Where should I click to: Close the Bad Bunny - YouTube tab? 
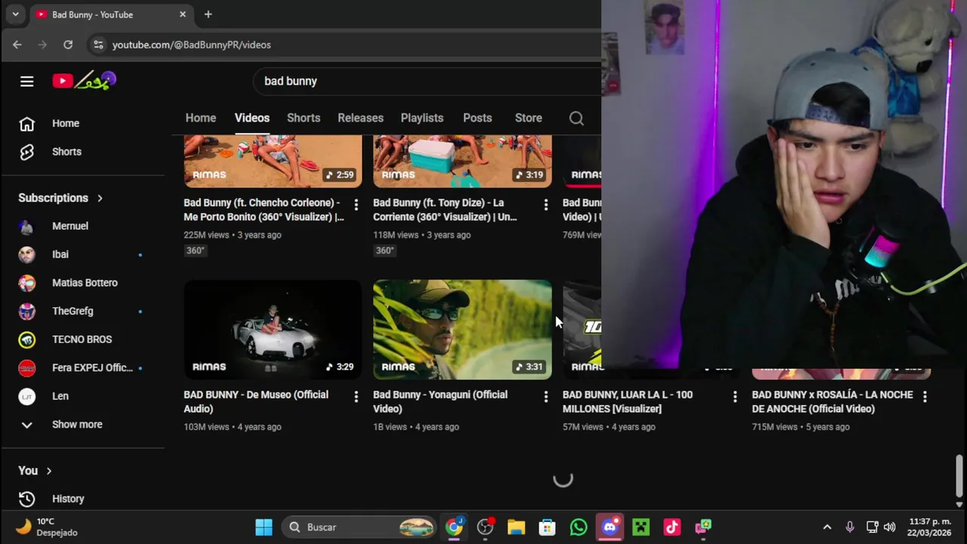coord(182,14)
